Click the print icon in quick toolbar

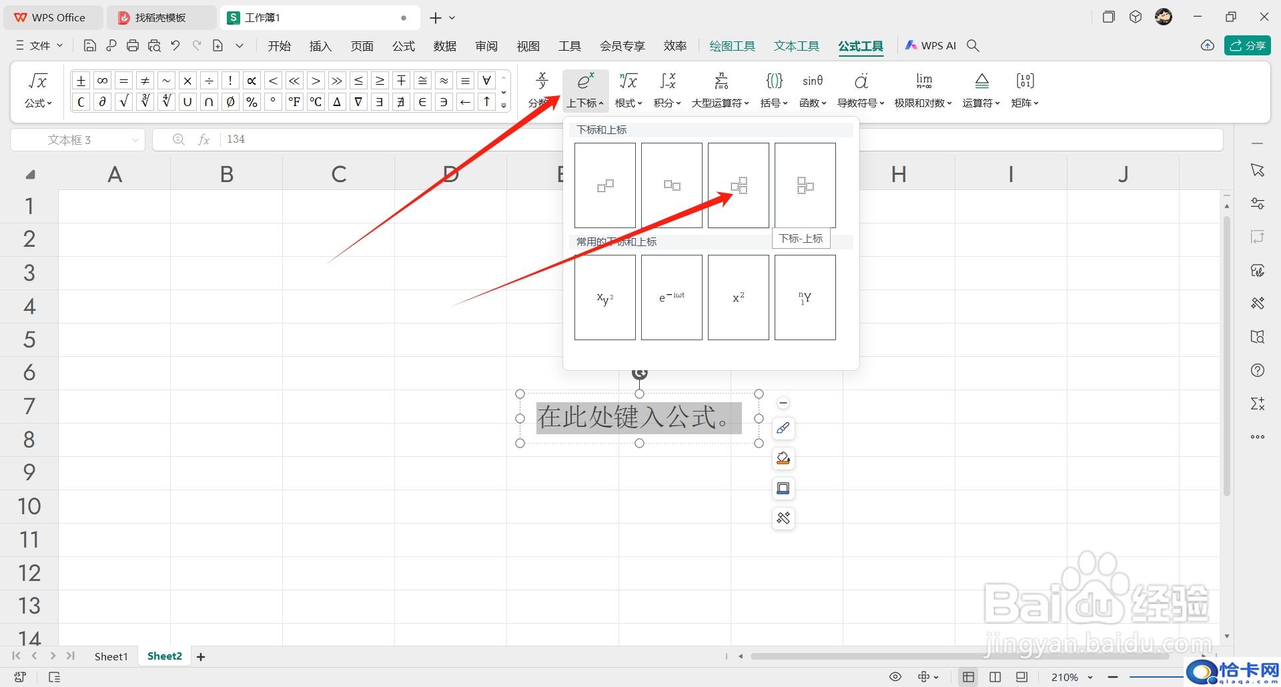[133, 46]
